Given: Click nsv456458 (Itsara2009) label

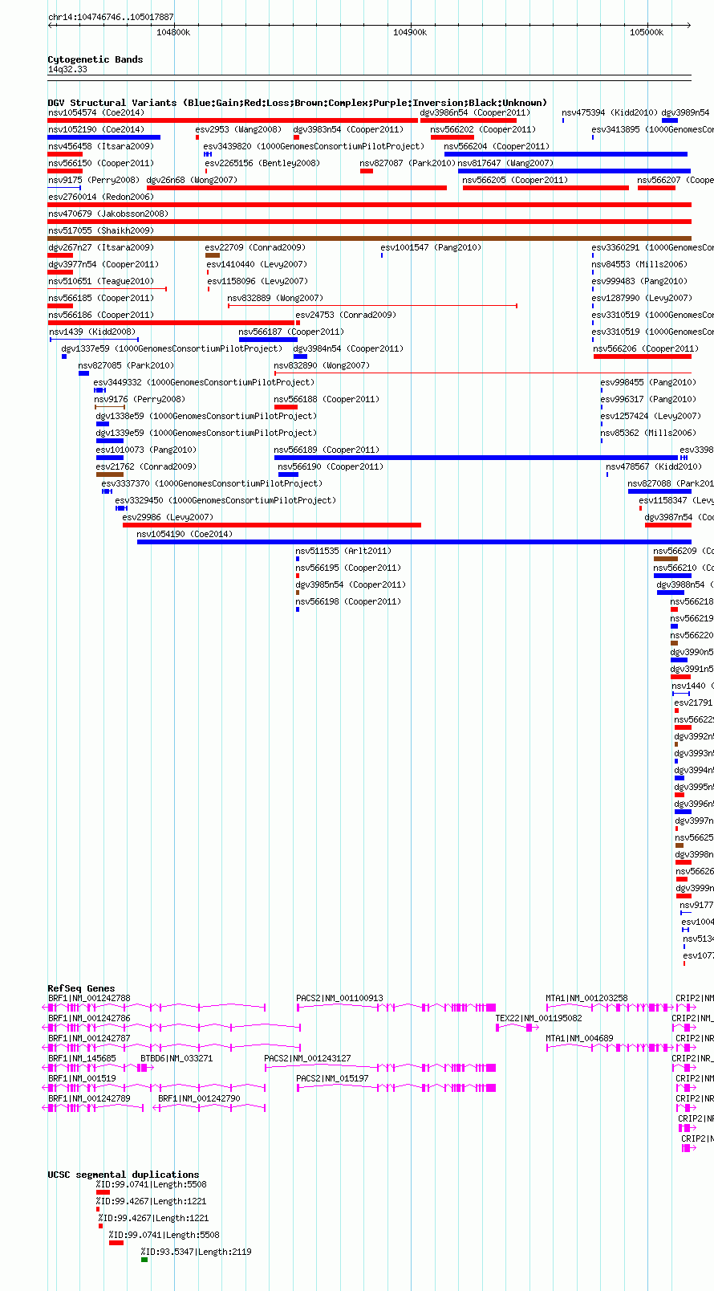Looking at the screenshot, I should tap(101, 146).
